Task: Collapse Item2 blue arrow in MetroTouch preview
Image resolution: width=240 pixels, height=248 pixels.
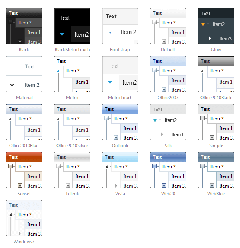Action: tap(110, 82)
